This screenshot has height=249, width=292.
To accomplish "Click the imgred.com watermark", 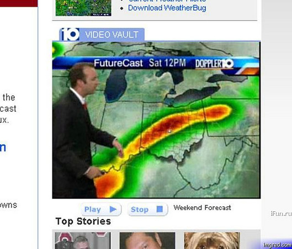I will pos(278,245).
